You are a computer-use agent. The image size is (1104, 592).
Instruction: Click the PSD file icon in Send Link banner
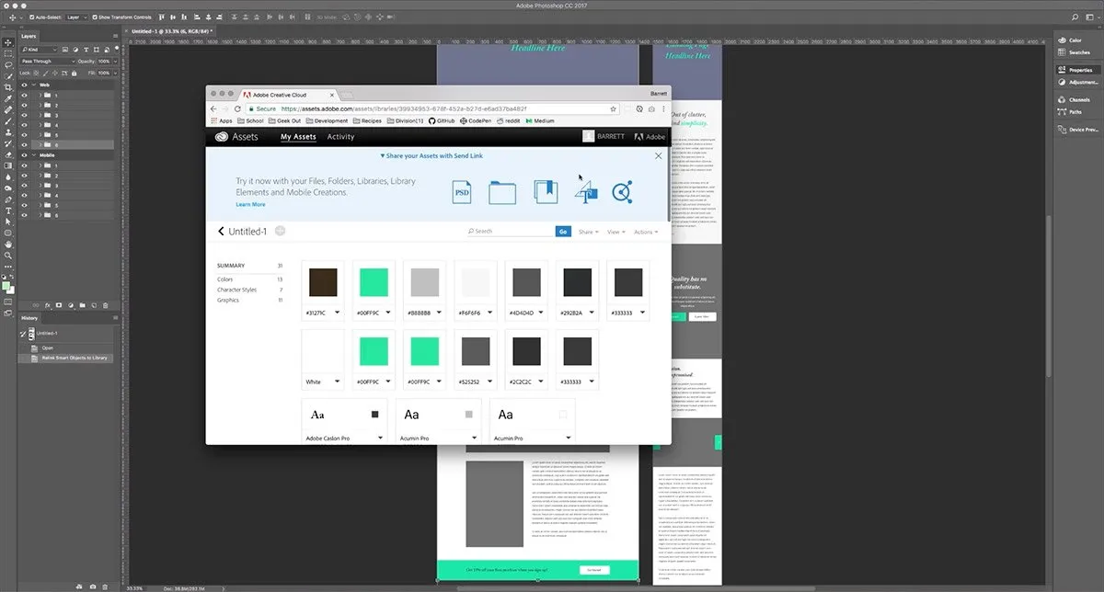pos(463,191)
